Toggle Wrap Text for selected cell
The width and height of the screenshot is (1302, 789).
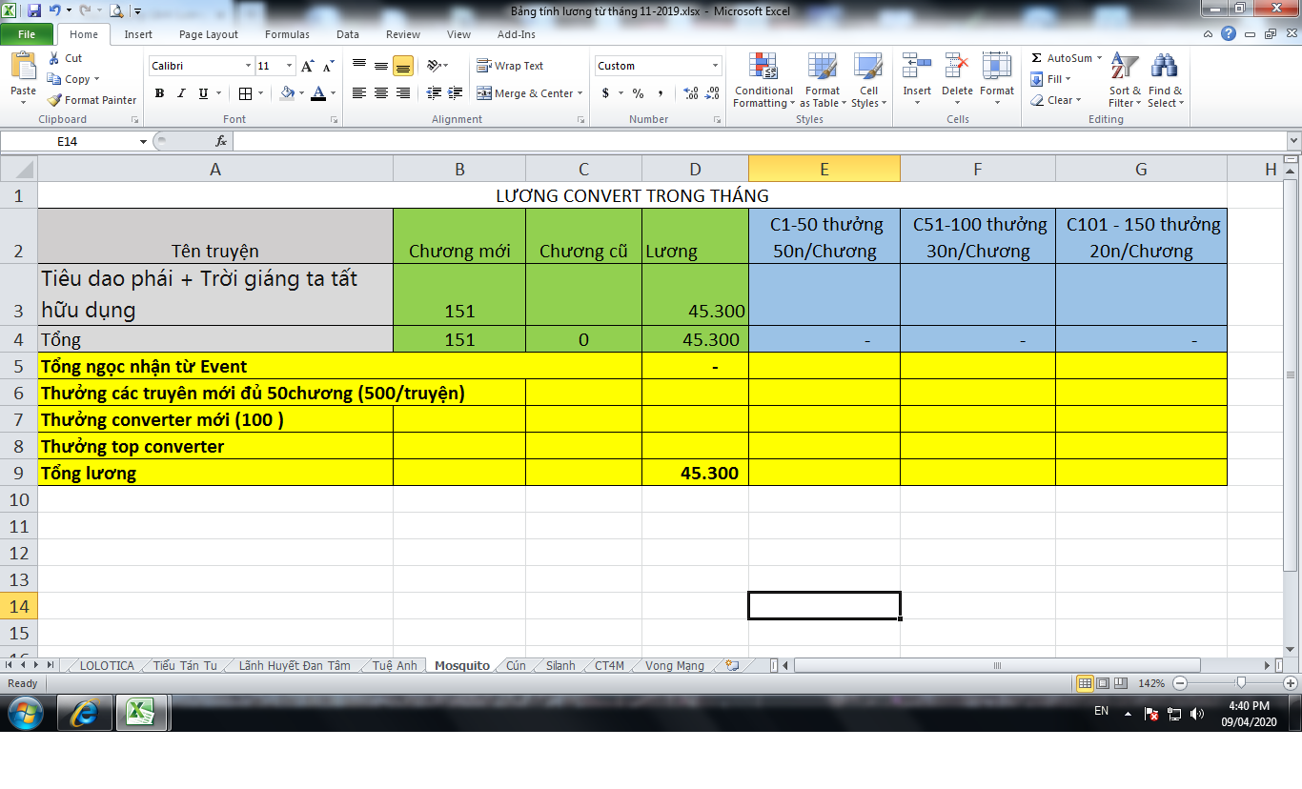coord(484,66)
